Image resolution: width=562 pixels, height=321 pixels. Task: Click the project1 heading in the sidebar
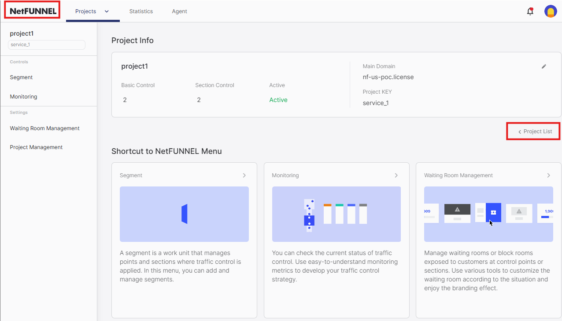pyautogui.click(x=22, y=33)
